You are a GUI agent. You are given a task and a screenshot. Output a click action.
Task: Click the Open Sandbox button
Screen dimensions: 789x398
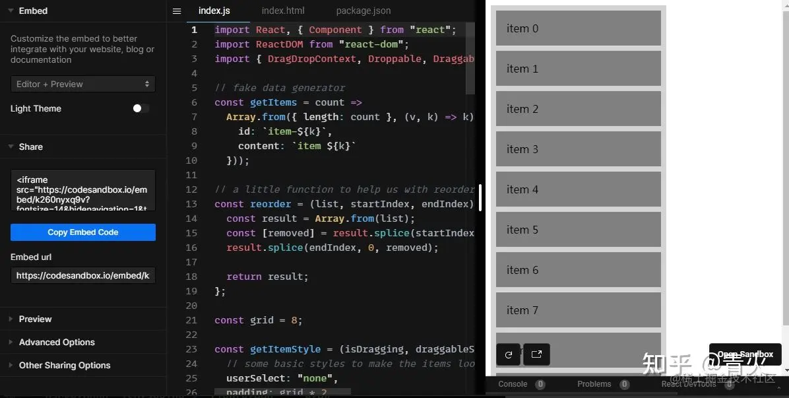[745, 354]
